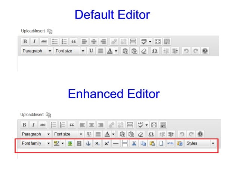The width and height of the screenshot is (229, 169).
Task: Open the Styles dropdown
Action: click(x=200, y=143)
